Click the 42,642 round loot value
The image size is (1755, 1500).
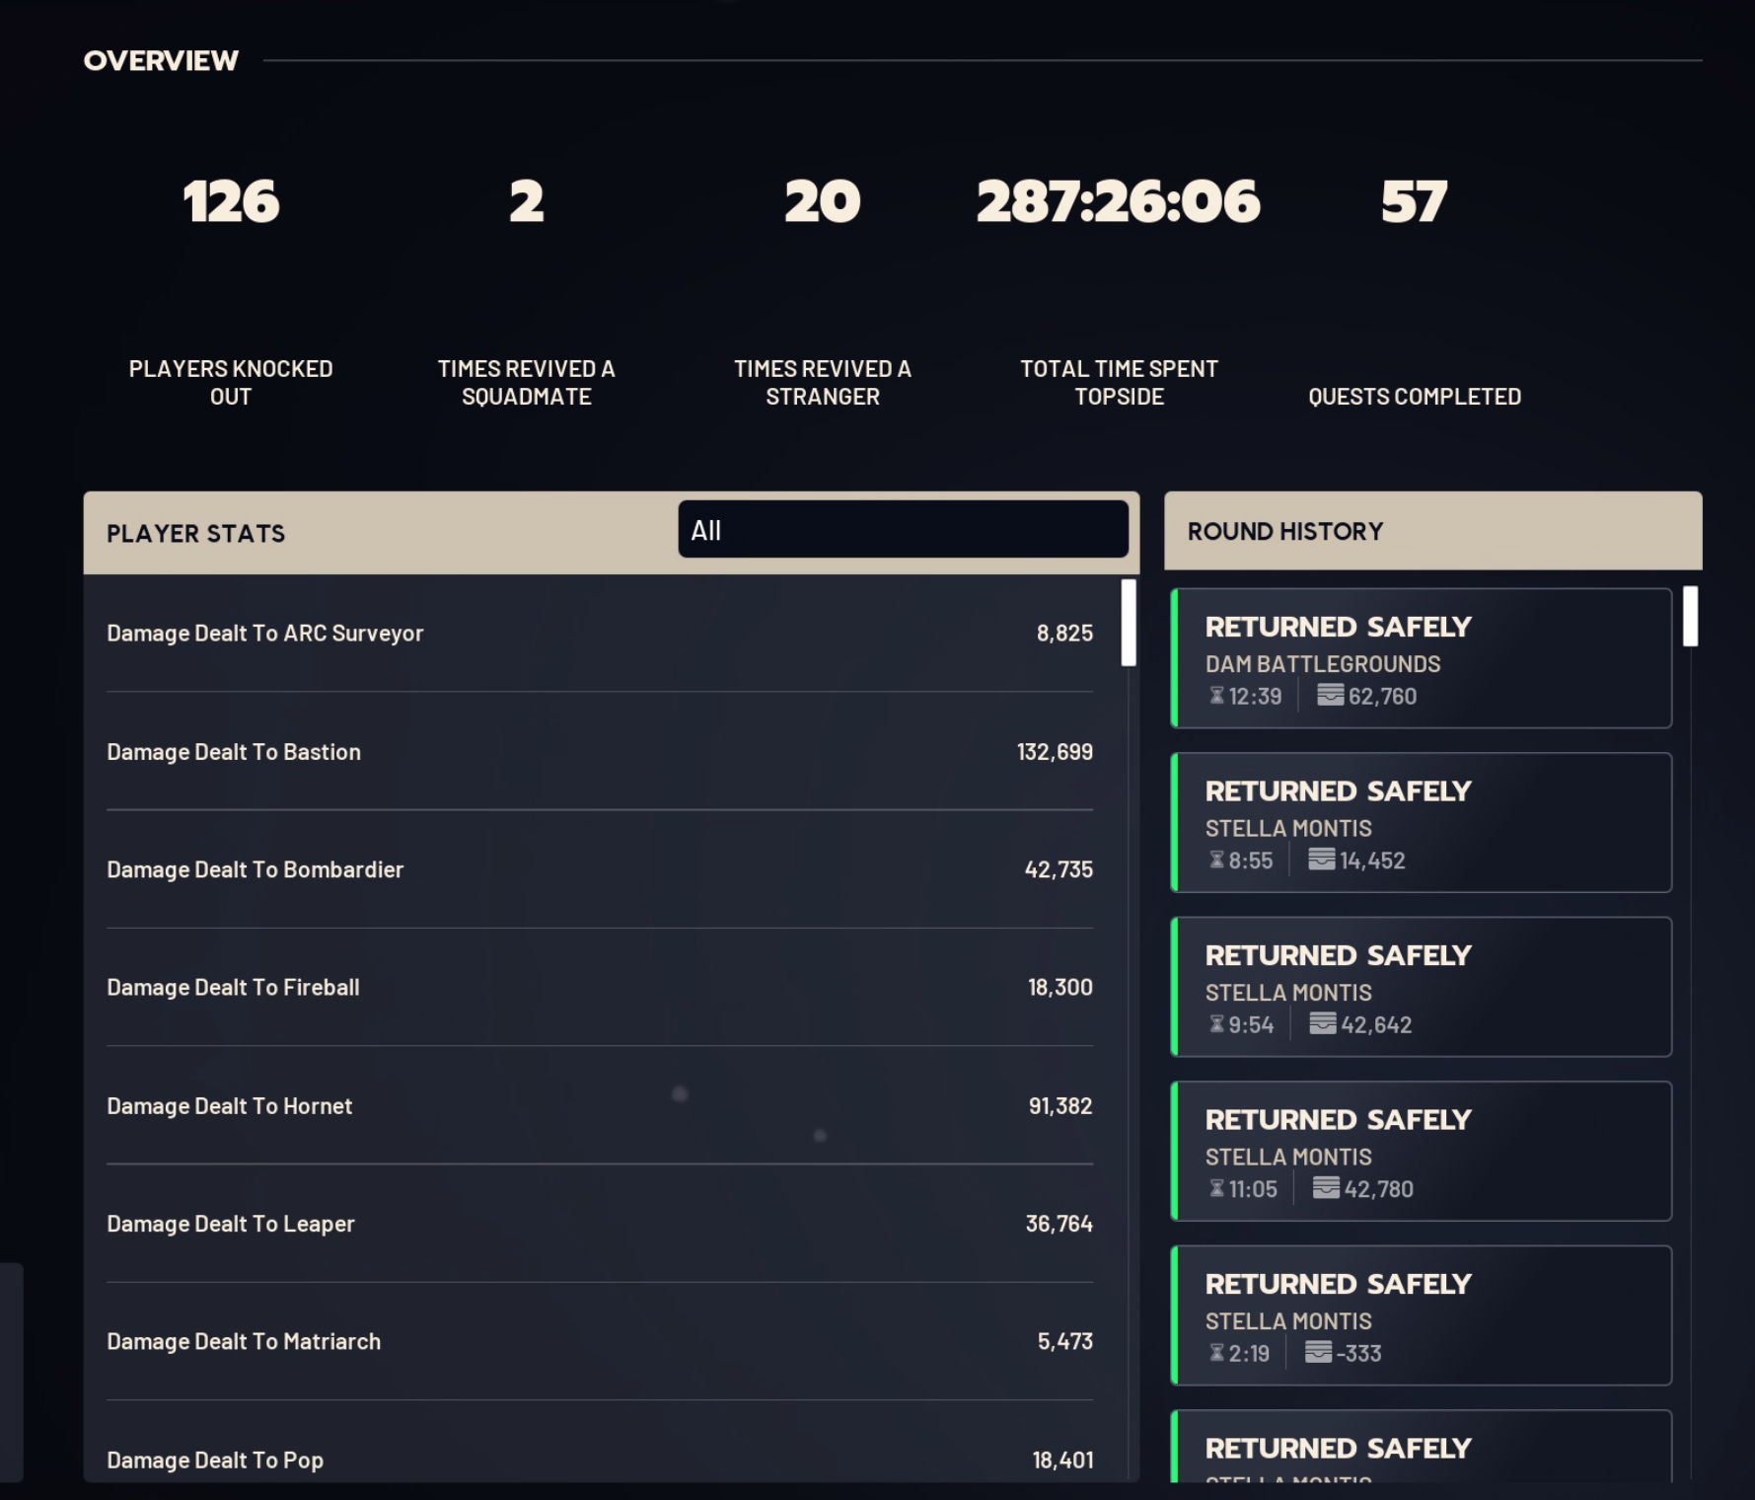tap(1376, 1025)
